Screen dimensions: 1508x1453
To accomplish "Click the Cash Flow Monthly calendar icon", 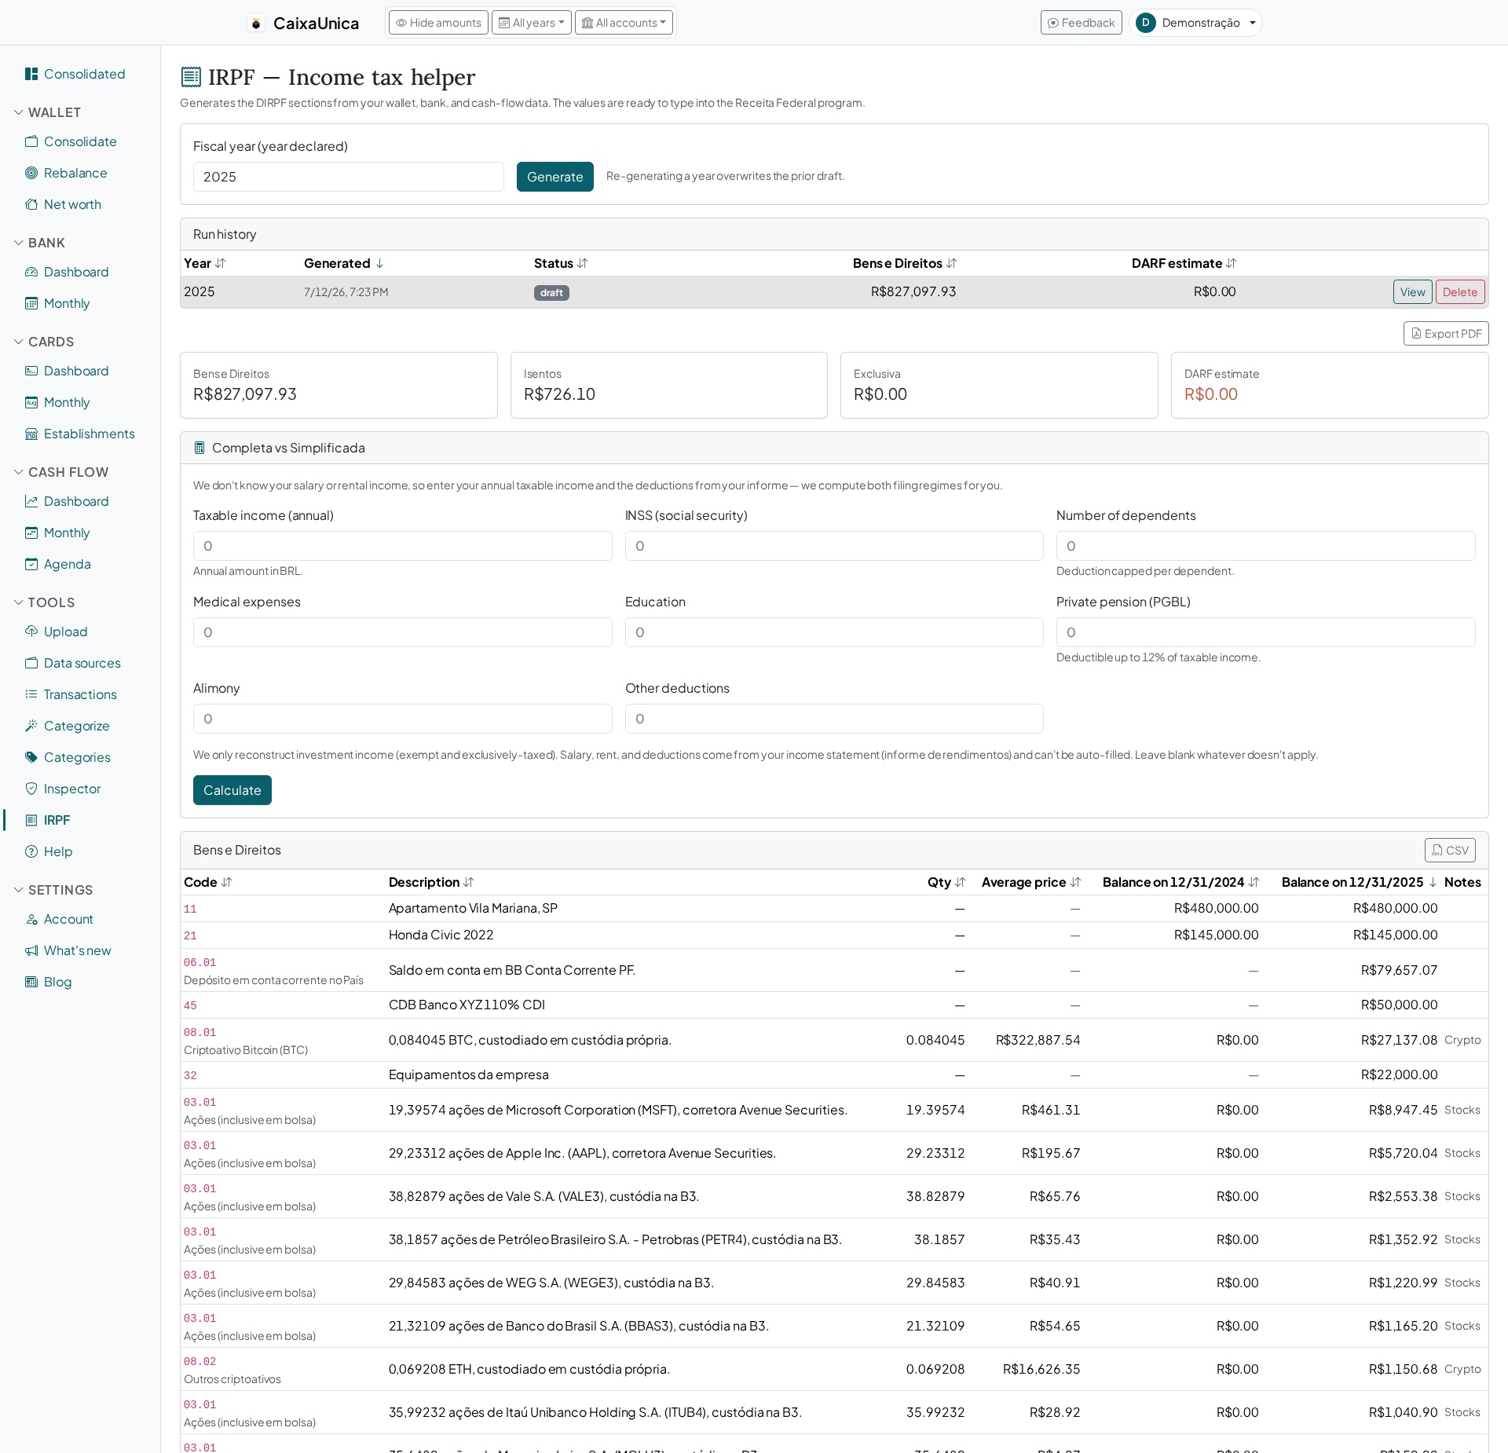I will coord(31,533).
